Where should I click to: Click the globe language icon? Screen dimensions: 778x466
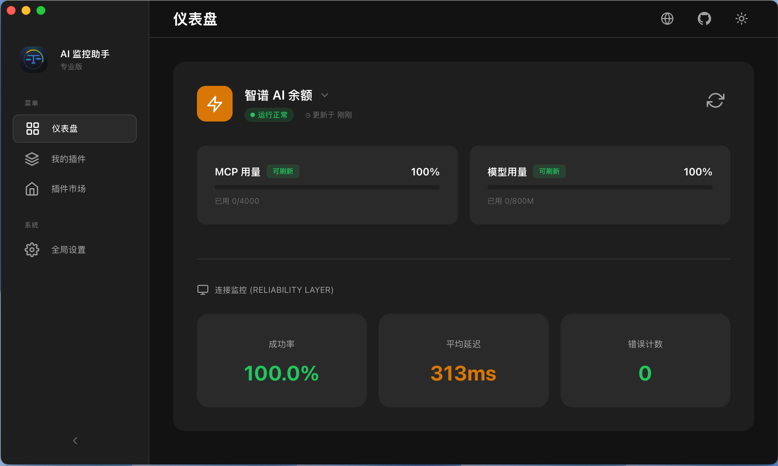667,19
